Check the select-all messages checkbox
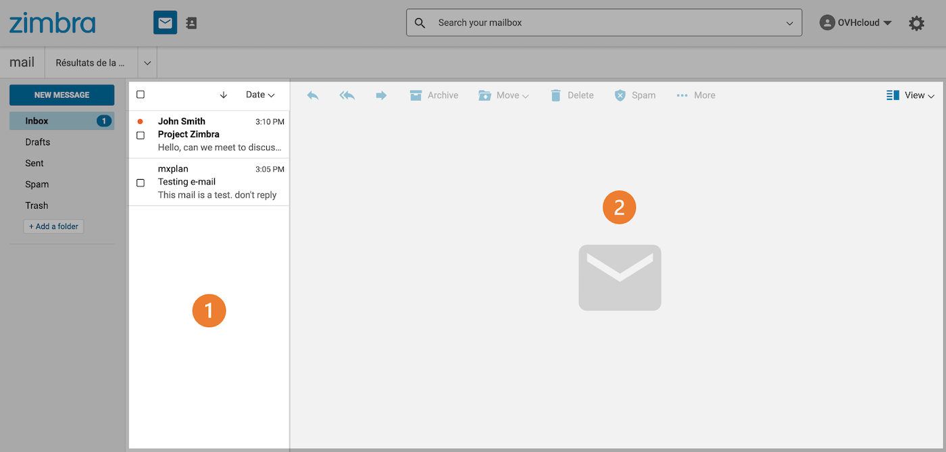This screenshot has width=946, height=452. [141, 95]
